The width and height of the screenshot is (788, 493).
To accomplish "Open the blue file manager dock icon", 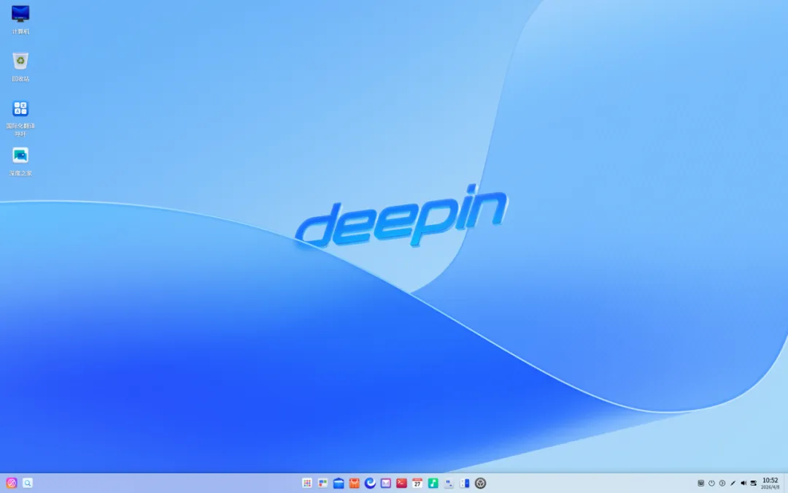I will pos(339,483).
